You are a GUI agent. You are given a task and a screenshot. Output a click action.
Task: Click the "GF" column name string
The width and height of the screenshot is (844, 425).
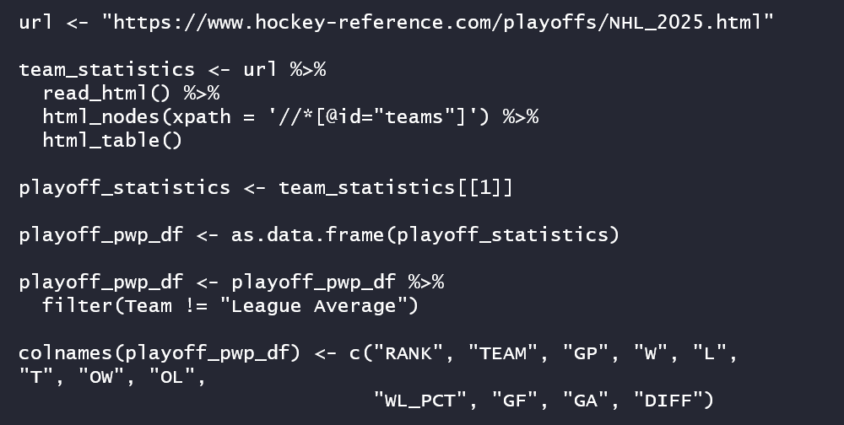click(x=515, y=401)
